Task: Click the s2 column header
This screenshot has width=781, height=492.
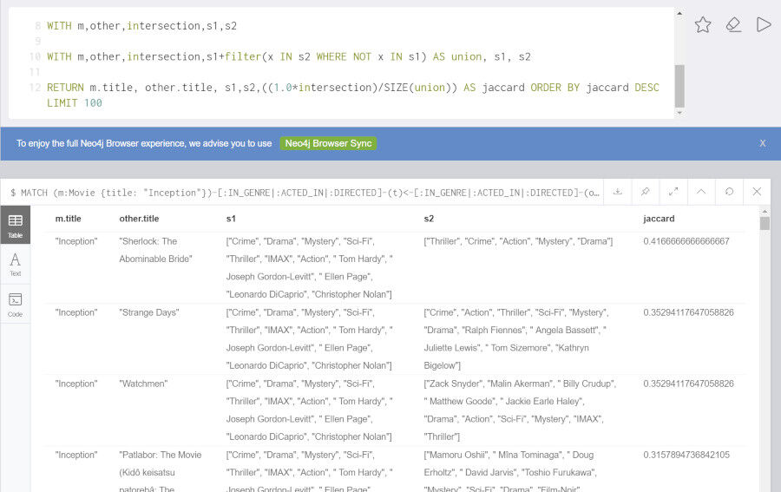Action: 429,219
